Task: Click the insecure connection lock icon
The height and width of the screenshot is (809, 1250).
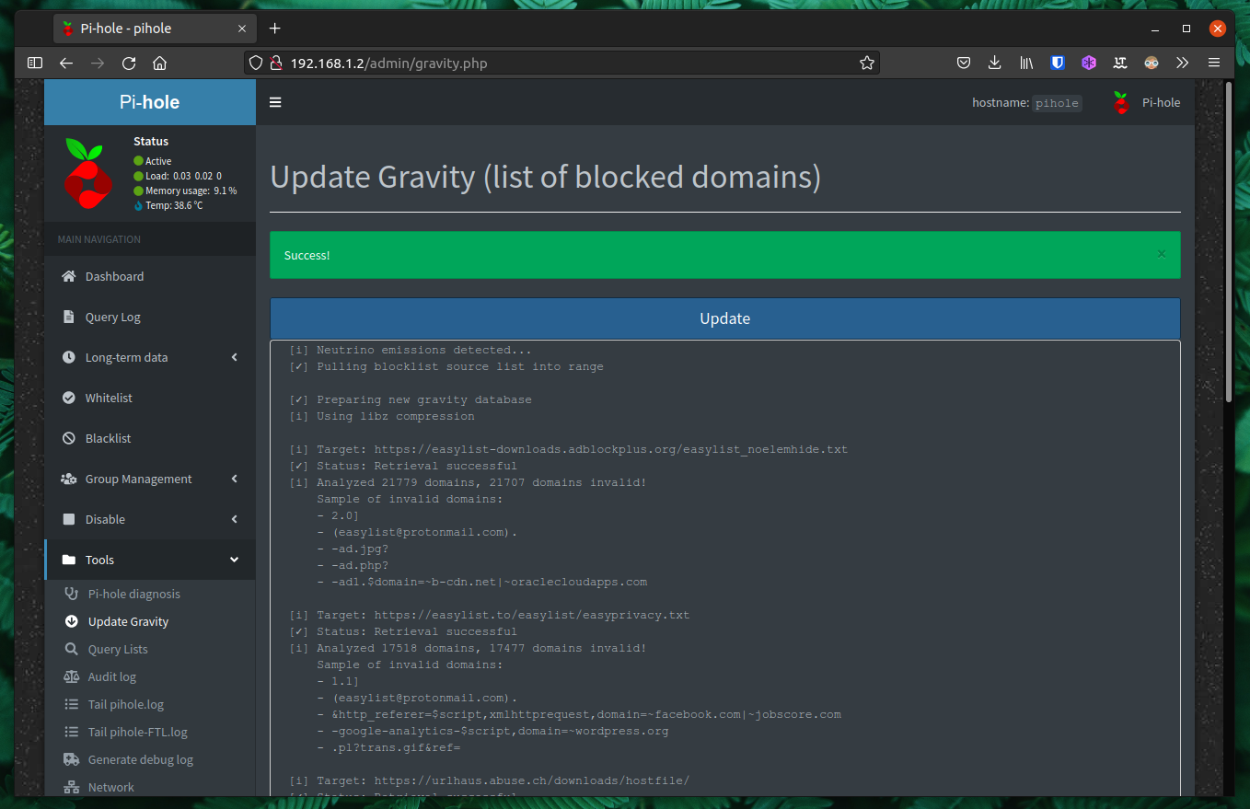Action: (274, 64)
